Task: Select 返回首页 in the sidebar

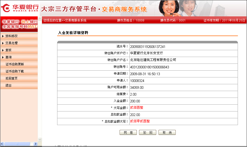Action: [x=11, y=78]
